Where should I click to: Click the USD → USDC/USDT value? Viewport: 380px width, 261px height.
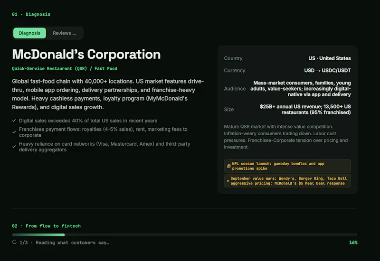tap(327, 70)
